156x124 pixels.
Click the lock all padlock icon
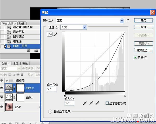(22, 75)
